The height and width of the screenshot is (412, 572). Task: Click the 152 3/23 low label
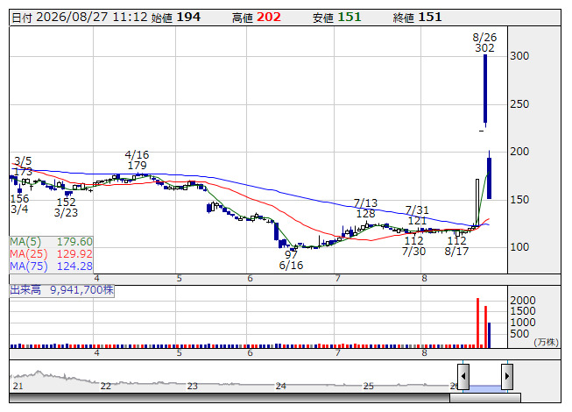point(66,207)
